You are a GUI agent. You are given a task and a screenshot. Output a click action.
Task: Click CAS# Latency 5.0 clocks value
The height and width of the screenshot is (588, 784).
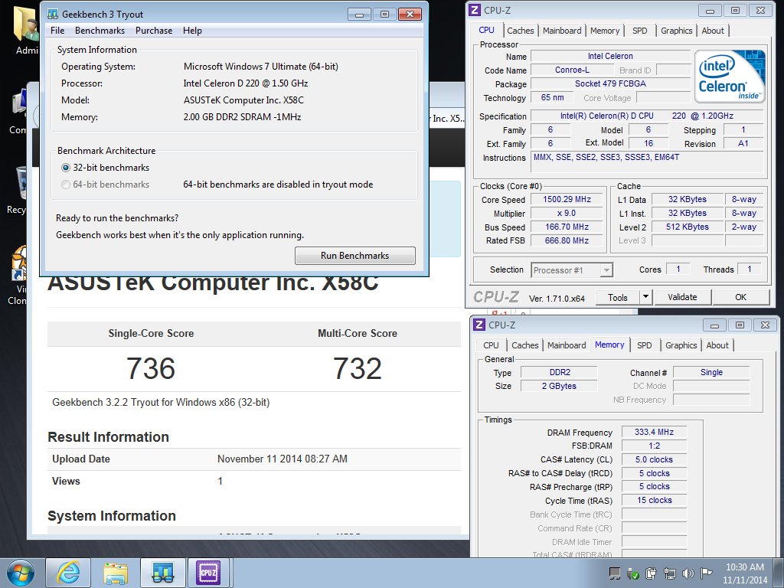click(654, 459)
